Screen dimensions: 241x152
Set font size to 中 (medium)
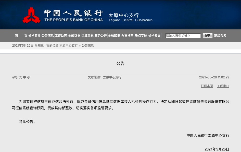[24, 77]
